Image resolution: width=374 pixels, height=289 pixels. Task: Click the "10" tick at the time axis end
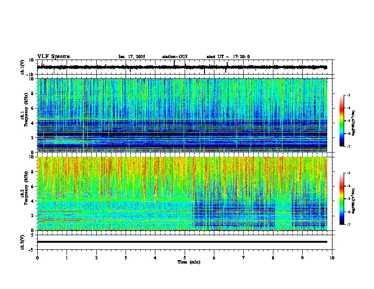tap(332, 258)
